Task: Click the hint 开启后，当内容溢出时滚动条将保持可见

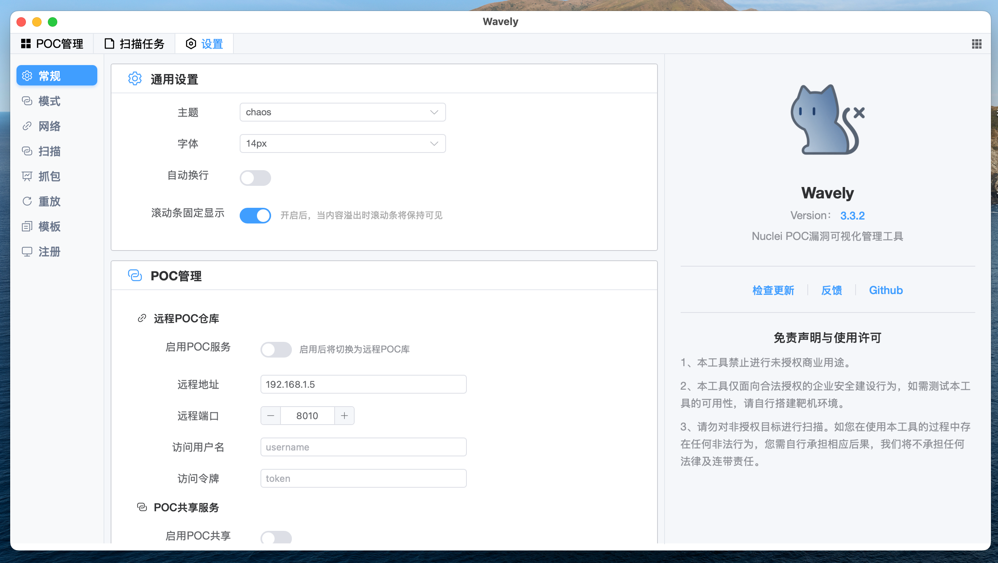Action: click(361, 215)
